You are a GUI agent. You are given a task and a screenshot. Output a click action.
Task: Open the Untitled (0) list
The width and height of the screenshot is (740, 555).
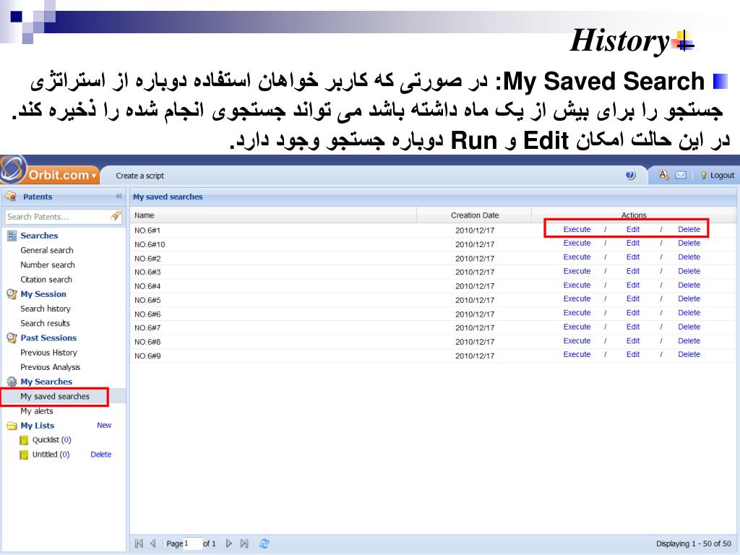51,455
